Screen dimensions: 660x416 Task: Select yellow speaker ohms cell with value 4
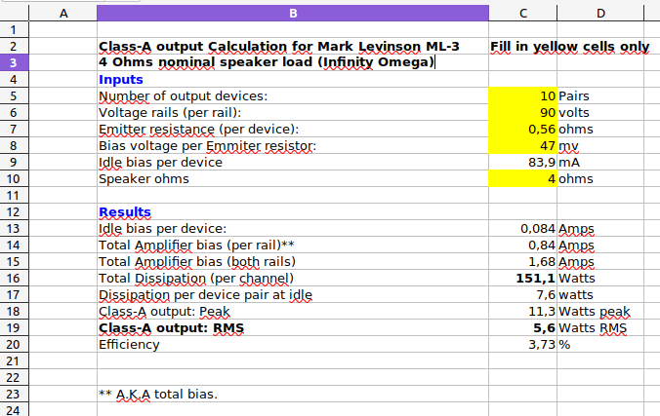(x=522, y=179)
